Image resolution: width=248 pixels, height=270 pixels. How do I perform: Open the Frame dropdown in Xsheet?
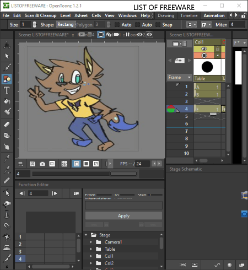[180, 77]
